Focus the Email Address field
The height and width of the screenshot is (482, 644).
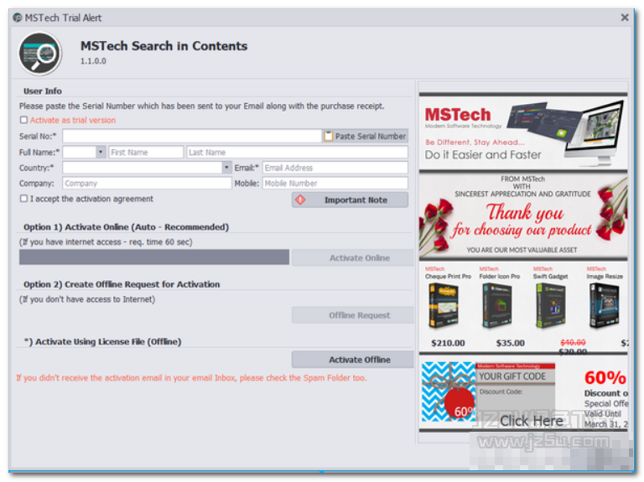coord(335,168)
